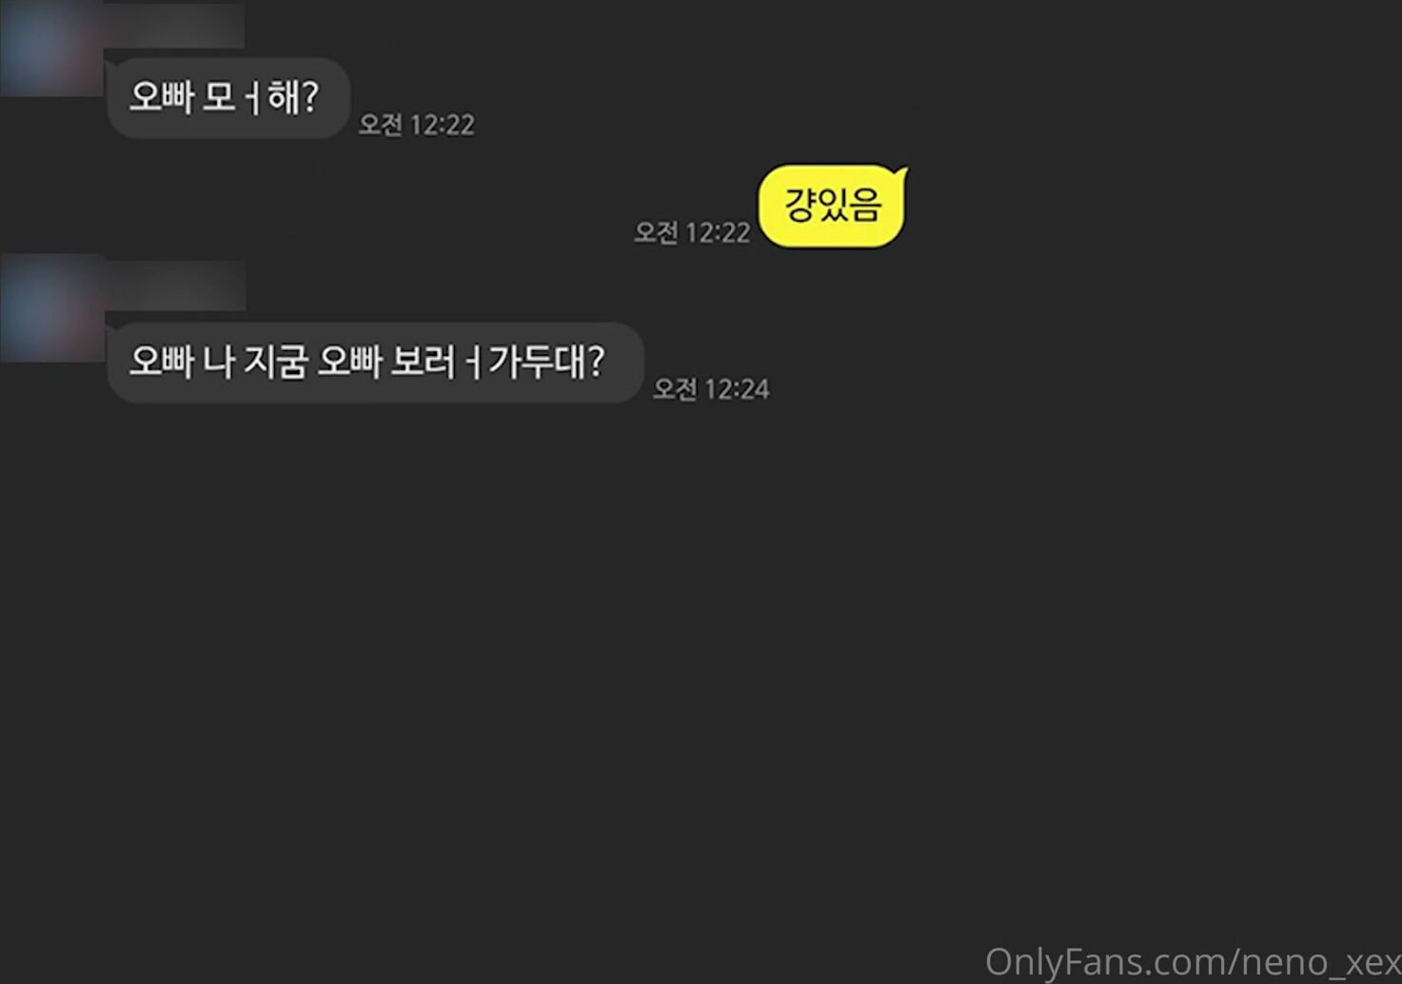Tap the '오빠 나 지금 오빠 보러ㅓ가두대?' message
1402x984 pixels.
point(374,363)
